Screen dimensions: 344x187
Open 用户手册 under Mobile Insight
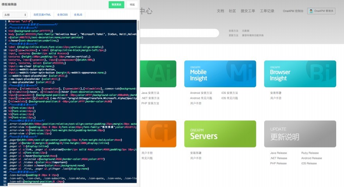point(196,103)
